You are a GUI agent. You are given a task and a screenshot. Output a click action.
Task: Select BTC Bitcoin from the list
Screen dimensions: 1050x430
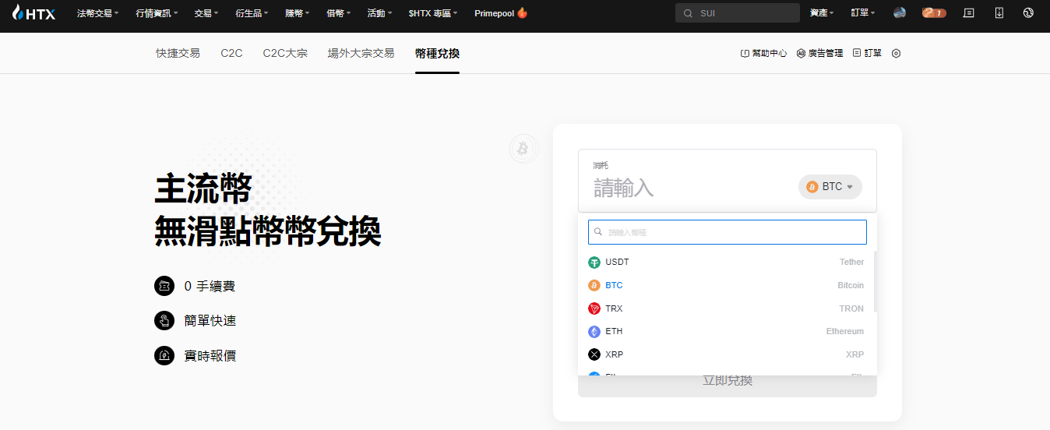[726, 285]
